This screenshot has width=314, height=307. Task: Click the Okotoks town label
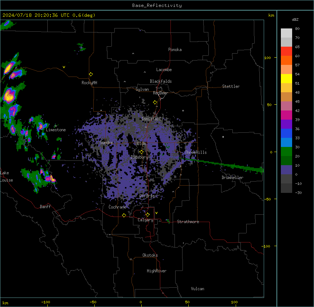click(150, 255)
